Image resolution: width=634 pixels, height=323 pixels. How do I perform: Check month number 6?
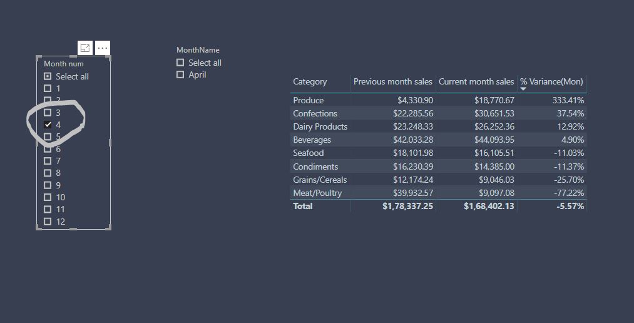[48, 149]
